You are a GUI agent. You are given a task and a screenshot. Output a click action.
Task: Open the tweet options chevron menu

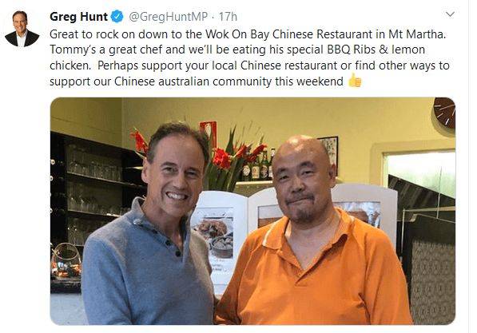(450, 14)
